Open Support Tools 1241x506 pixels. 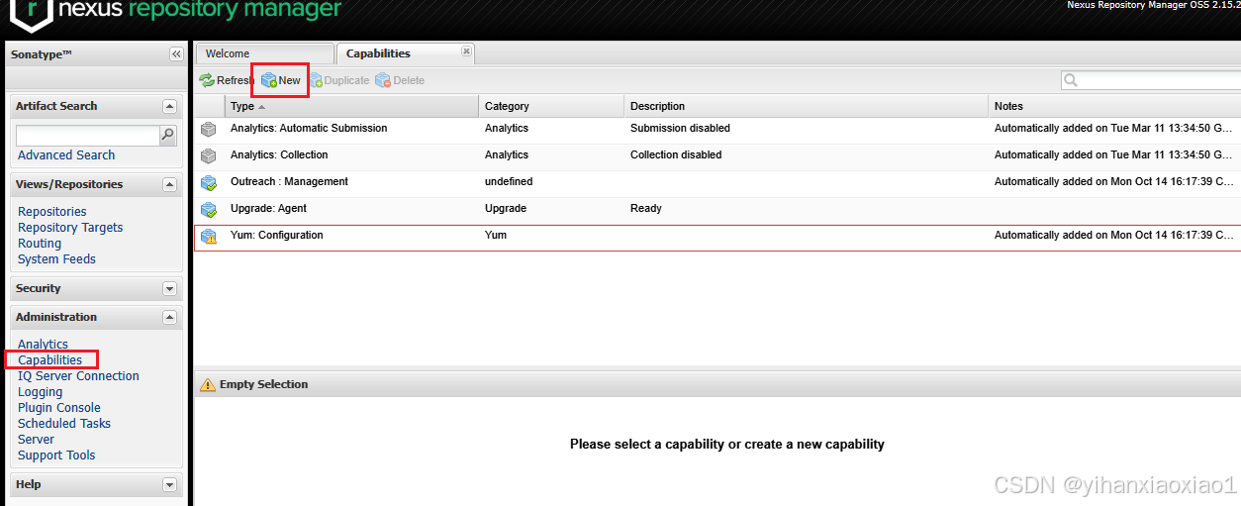pos(56,455)
